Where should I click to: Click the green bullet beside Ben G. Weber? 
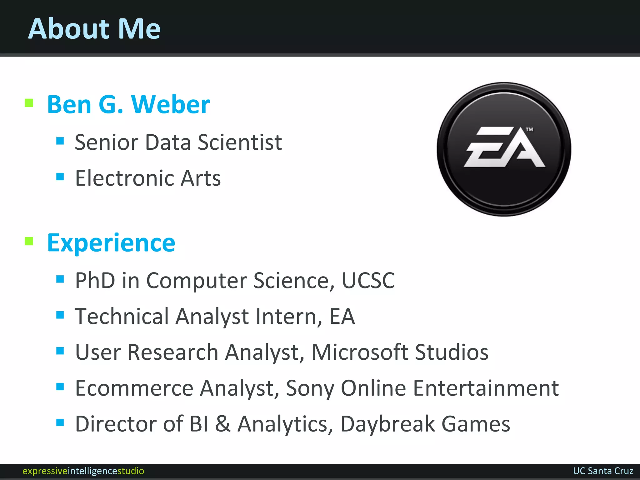click(29, 103)
